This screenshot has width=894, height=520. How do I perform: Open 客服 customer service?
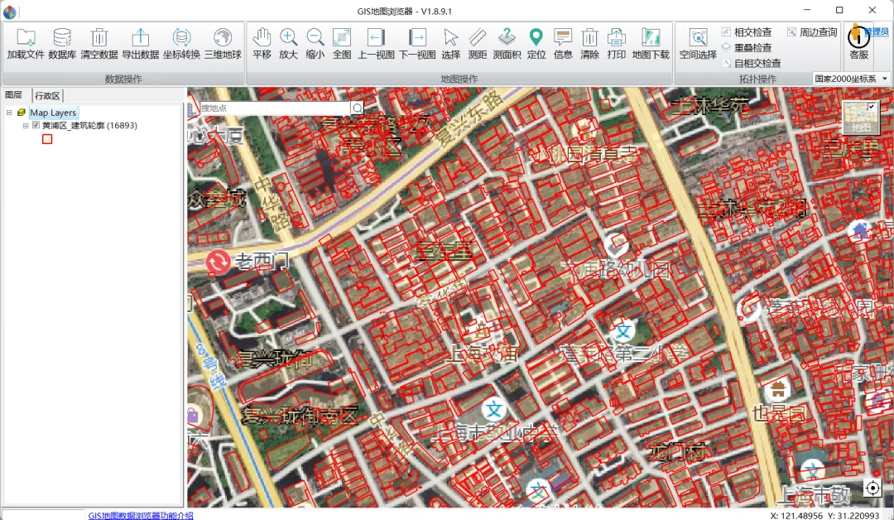[x=858, y=43]
